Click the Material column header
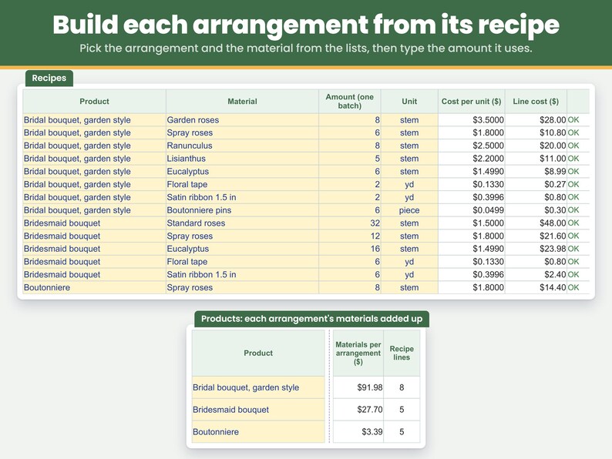612x459 pixels. [x=242, y=102]
